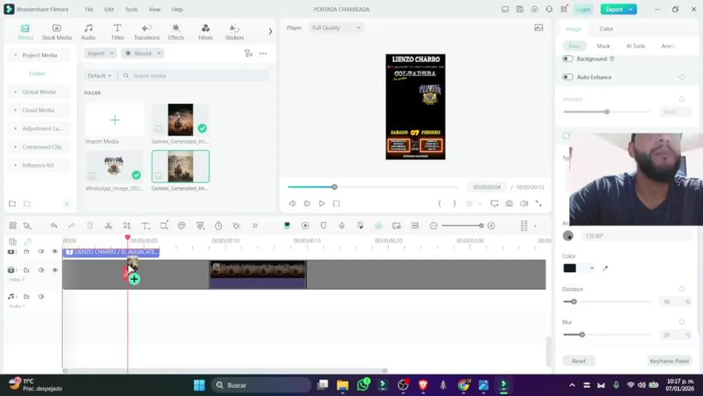Open the Stickers tab
The height and width of the screenshot is (396, 703).
234,32
